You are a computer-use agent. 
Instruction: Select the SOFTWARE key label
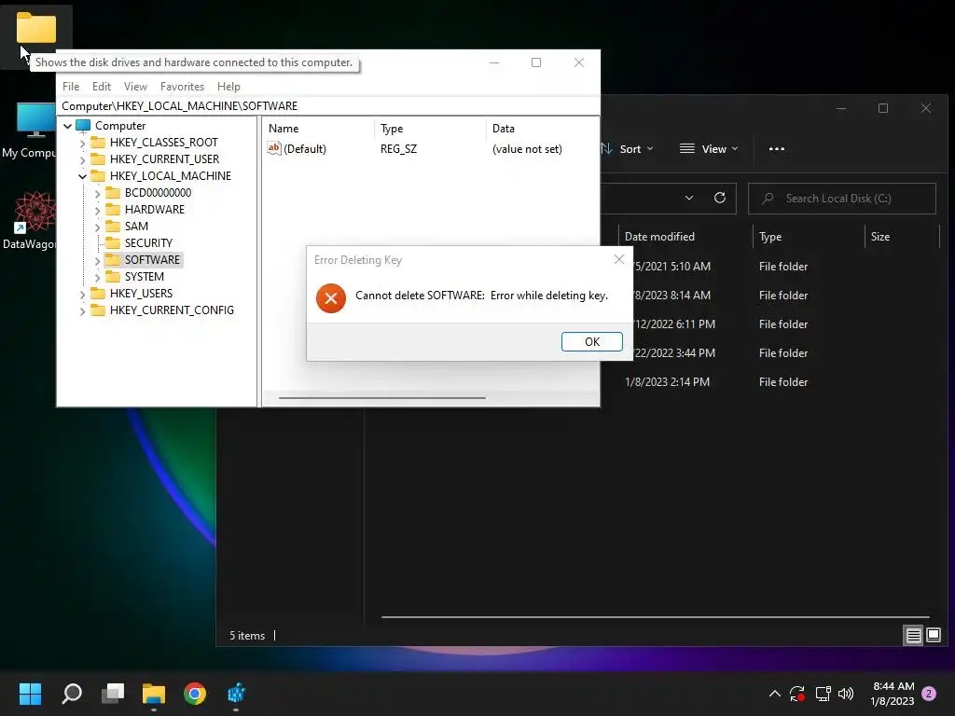click(152, 259)
